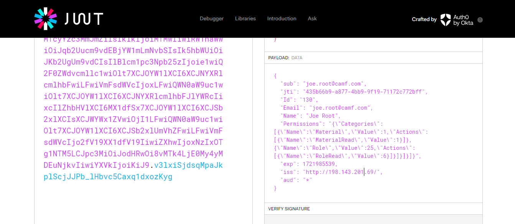515x224 pixels.
Task: Click encoded token line starting iOiJqb2Uucm9vdEBj
Action: click(x=133, y=51)
